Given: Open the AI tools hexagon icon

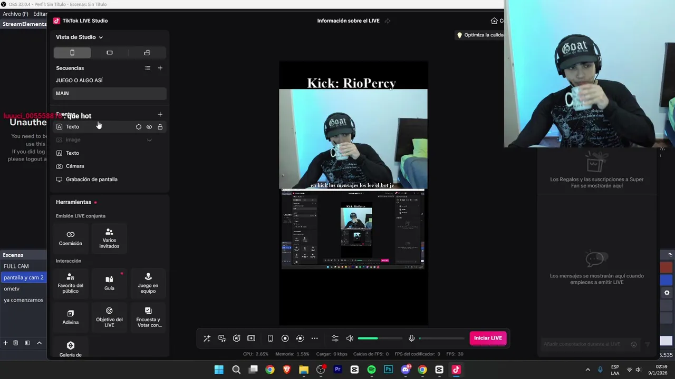Looking at the screenshot, I should click(x=237, y=338).
